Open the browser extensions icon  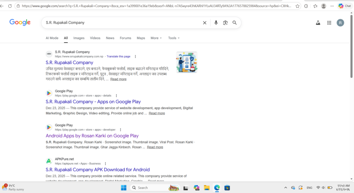306,6
